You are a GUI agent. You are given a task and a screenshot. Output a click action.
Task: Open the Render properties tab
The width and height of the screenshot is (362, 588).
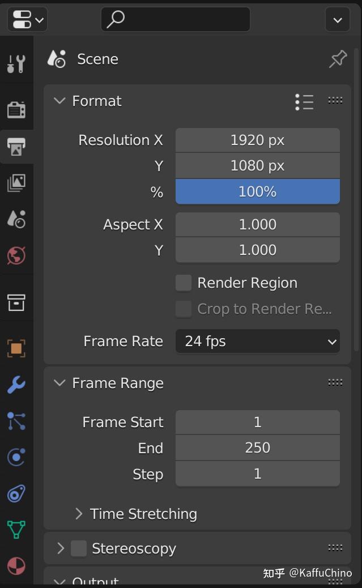(x=16, y=110)
